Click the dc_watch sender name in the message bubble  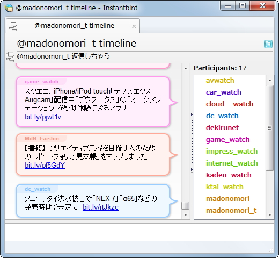coord(38,189)
